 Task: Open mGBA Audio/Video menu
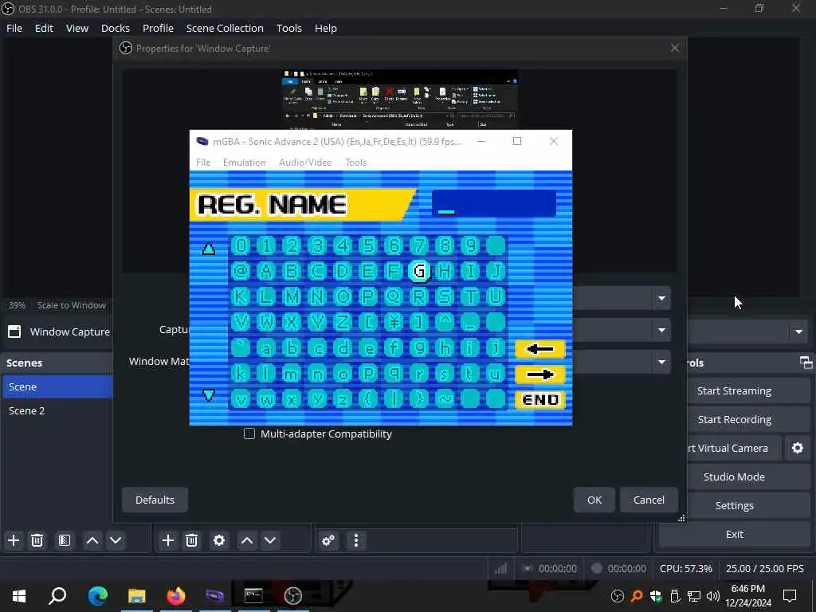click(305, 163)
